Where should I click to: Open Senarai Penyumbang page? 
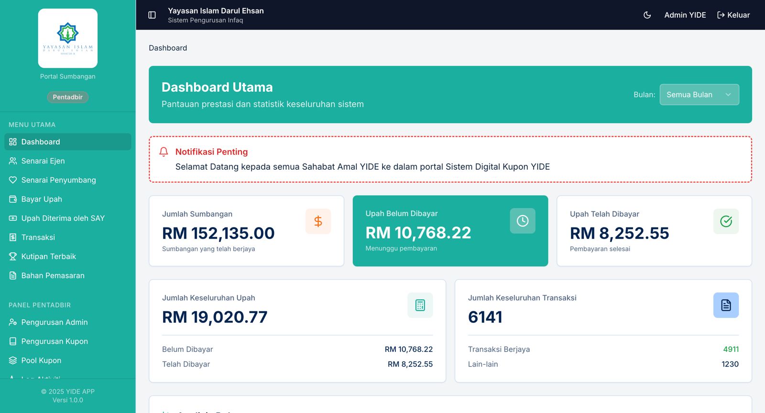(x=68, y=180)
